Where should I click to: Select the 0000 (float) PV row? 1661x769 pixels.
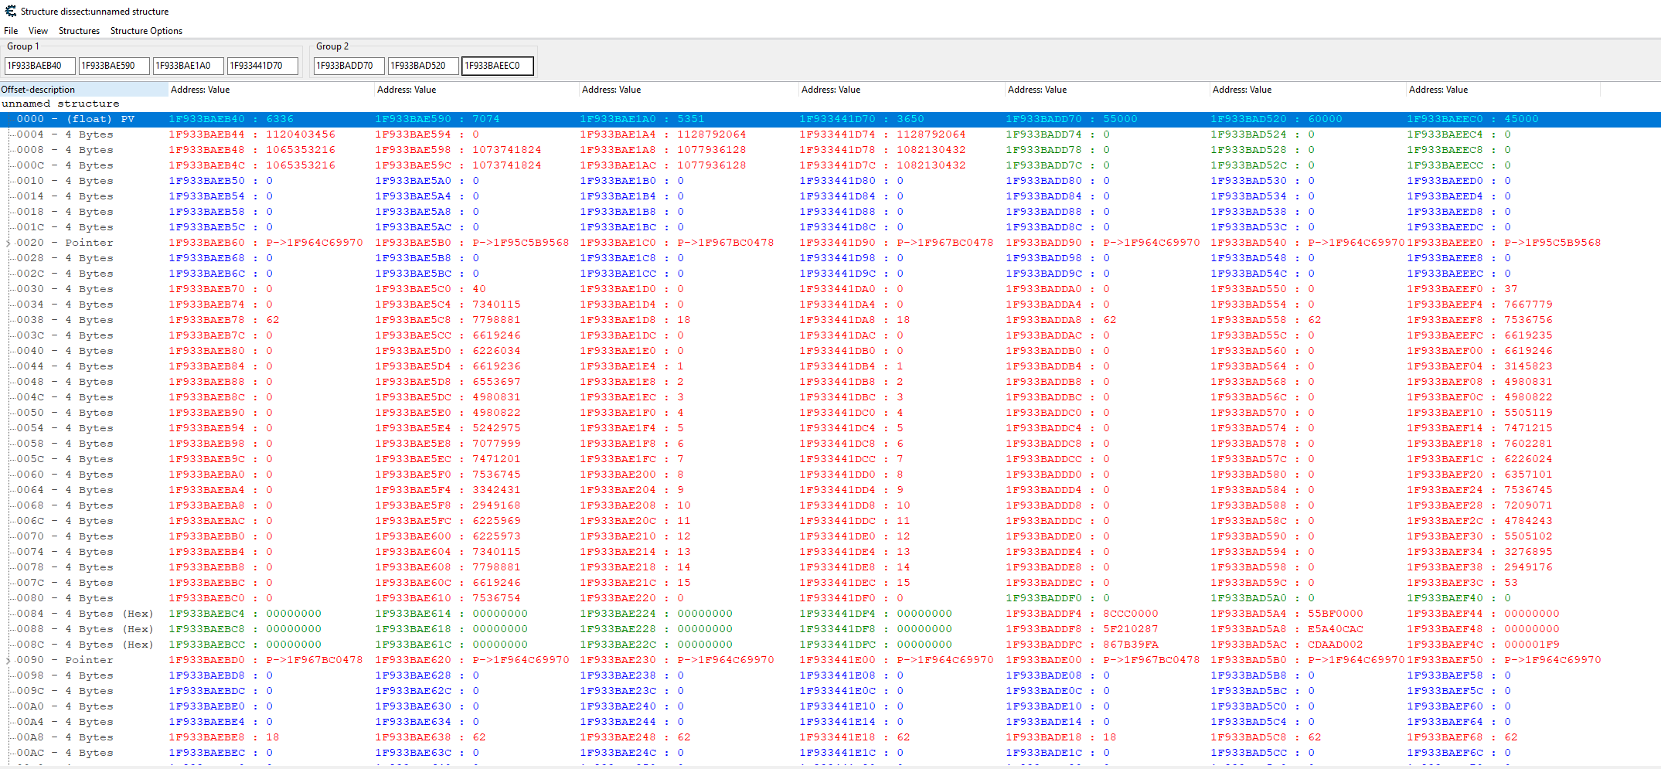pyautogui.click(x=76, y=119)
